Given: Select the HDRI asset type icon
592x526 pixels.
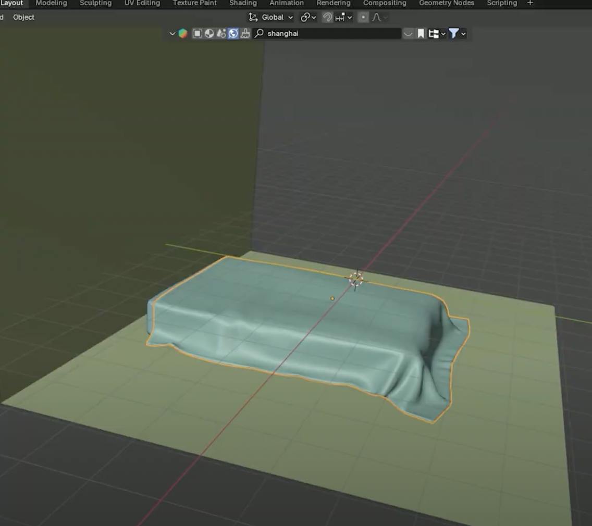Looking at the screenshot, I should 233,33.
